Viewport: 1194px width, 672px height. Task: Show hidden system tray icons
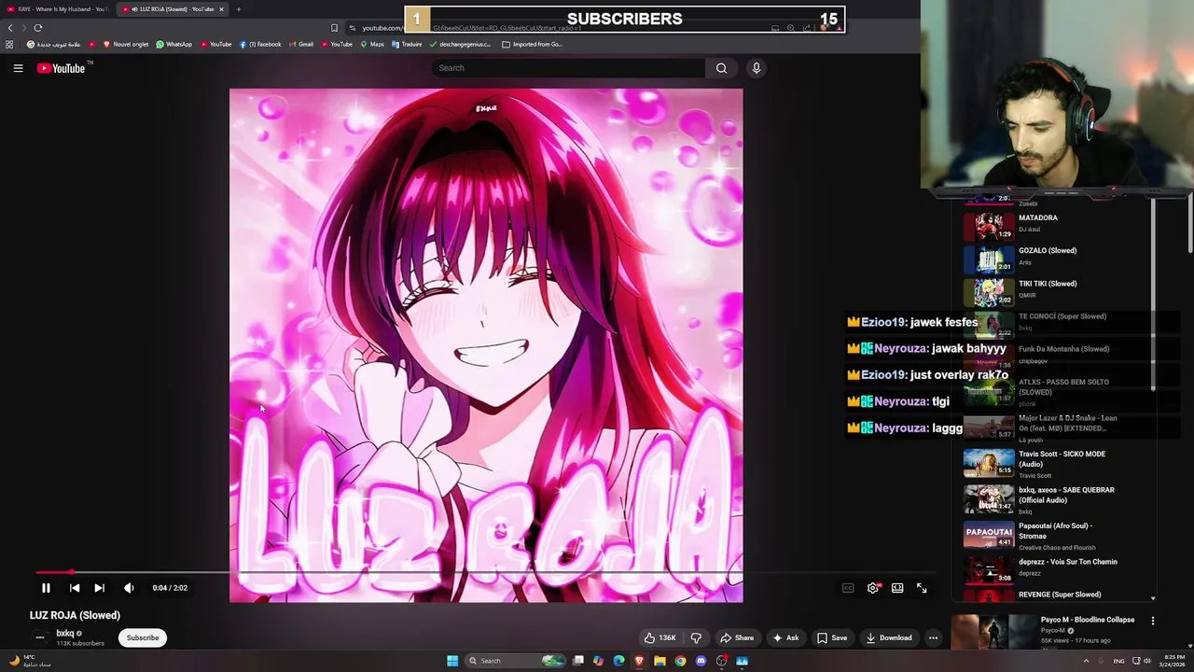[x=1086, y=661]
